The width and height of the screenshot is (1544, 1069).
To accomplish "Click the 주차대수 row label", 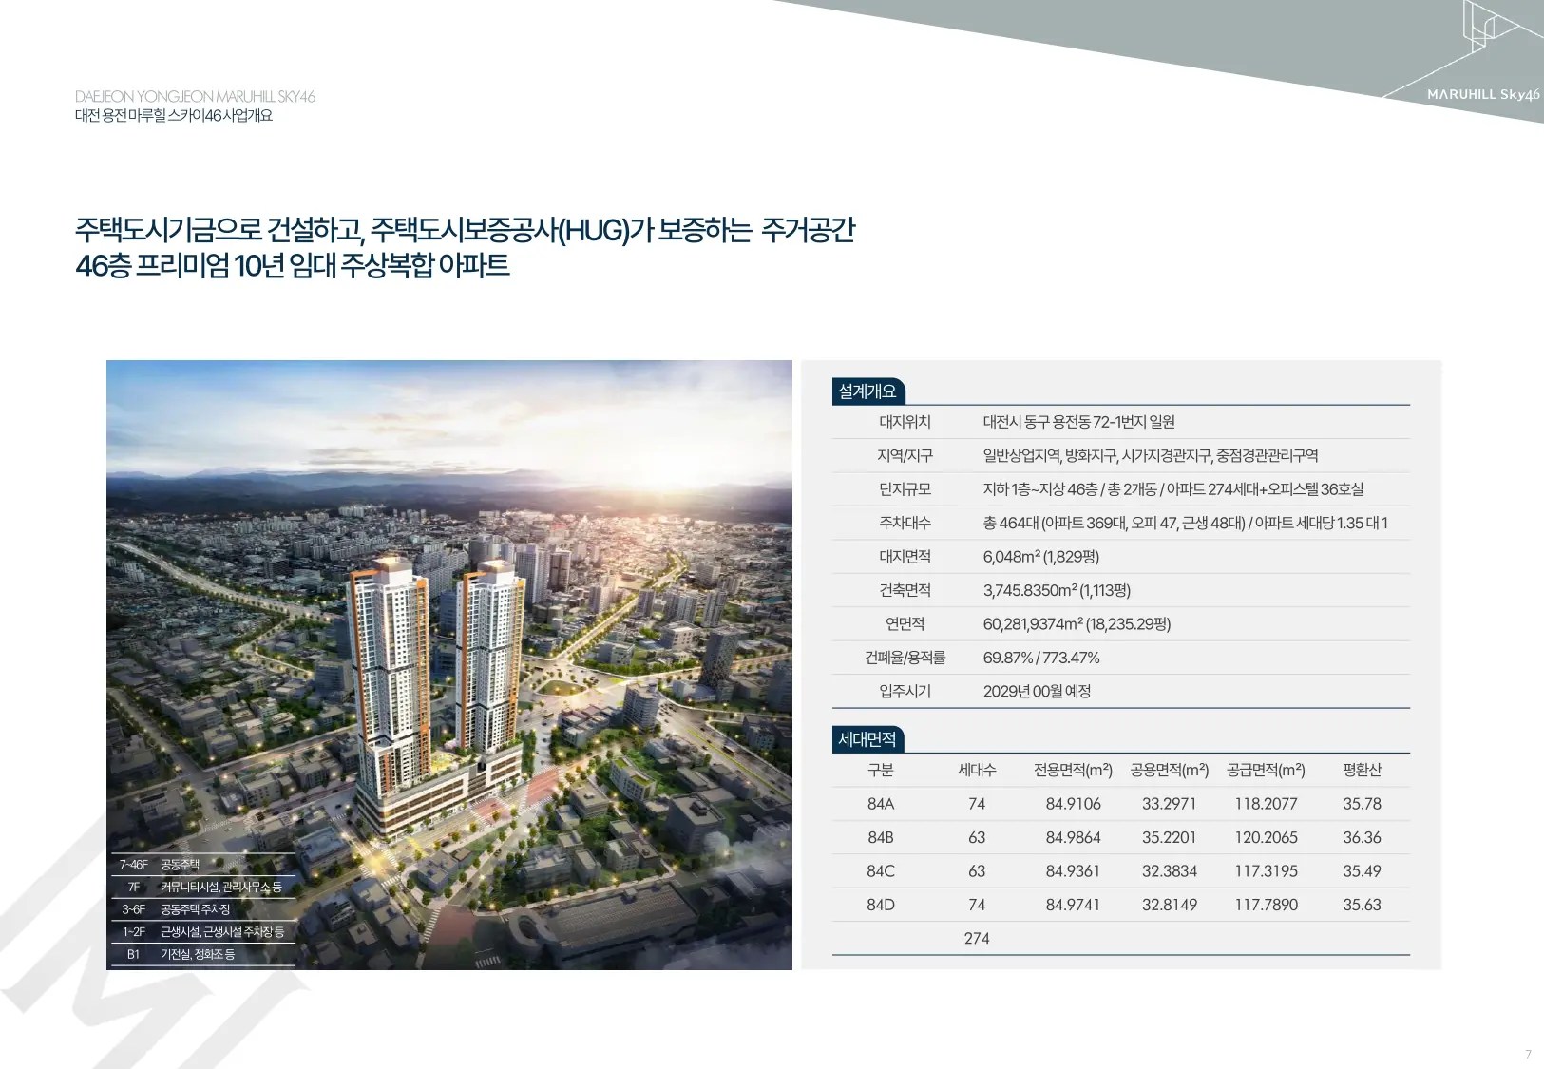I will (905, 523).
